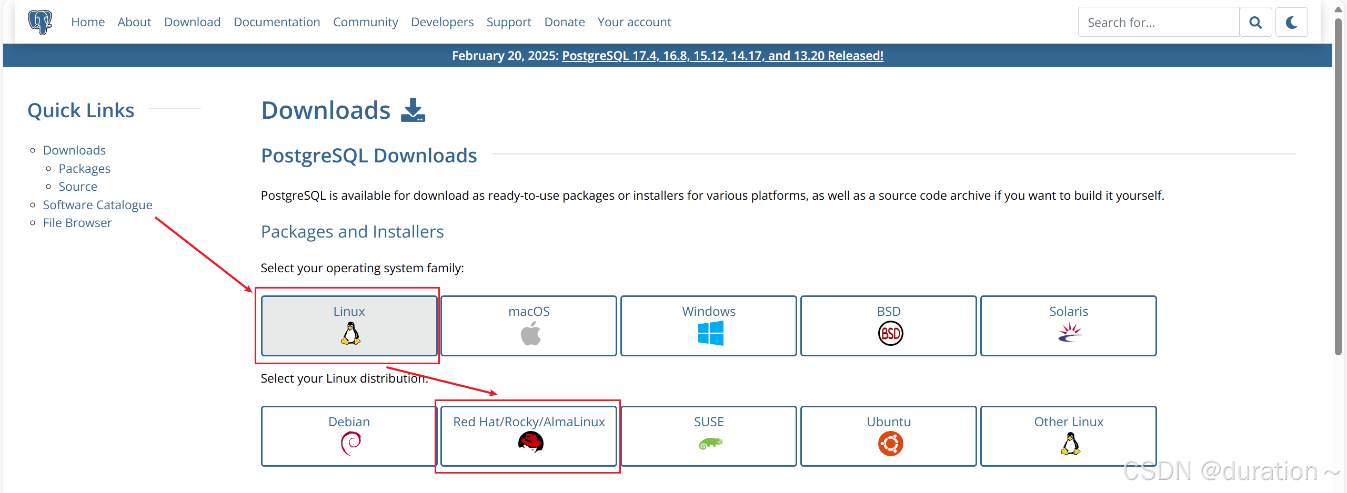
Task: Open Packages in Quick Links
Action: click(84, 169)
